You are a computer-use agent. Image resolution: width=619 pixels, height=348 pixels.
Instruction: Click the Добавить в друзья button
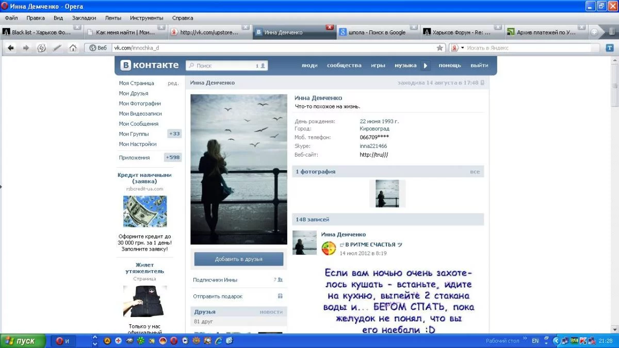tap(238, 259)
